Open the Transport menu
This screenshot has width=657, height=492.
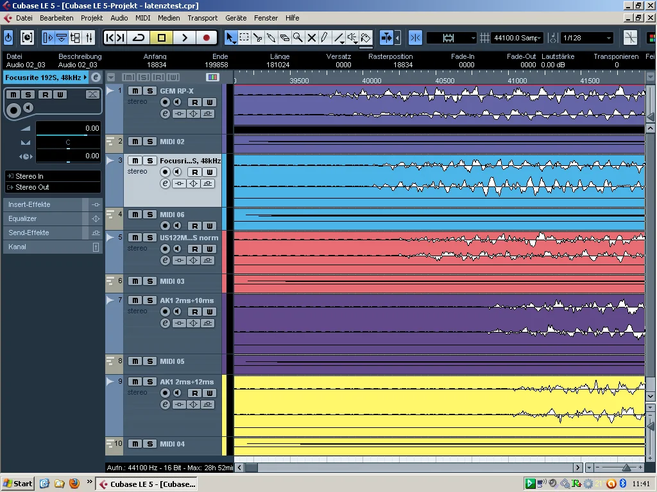pos(202,18)
